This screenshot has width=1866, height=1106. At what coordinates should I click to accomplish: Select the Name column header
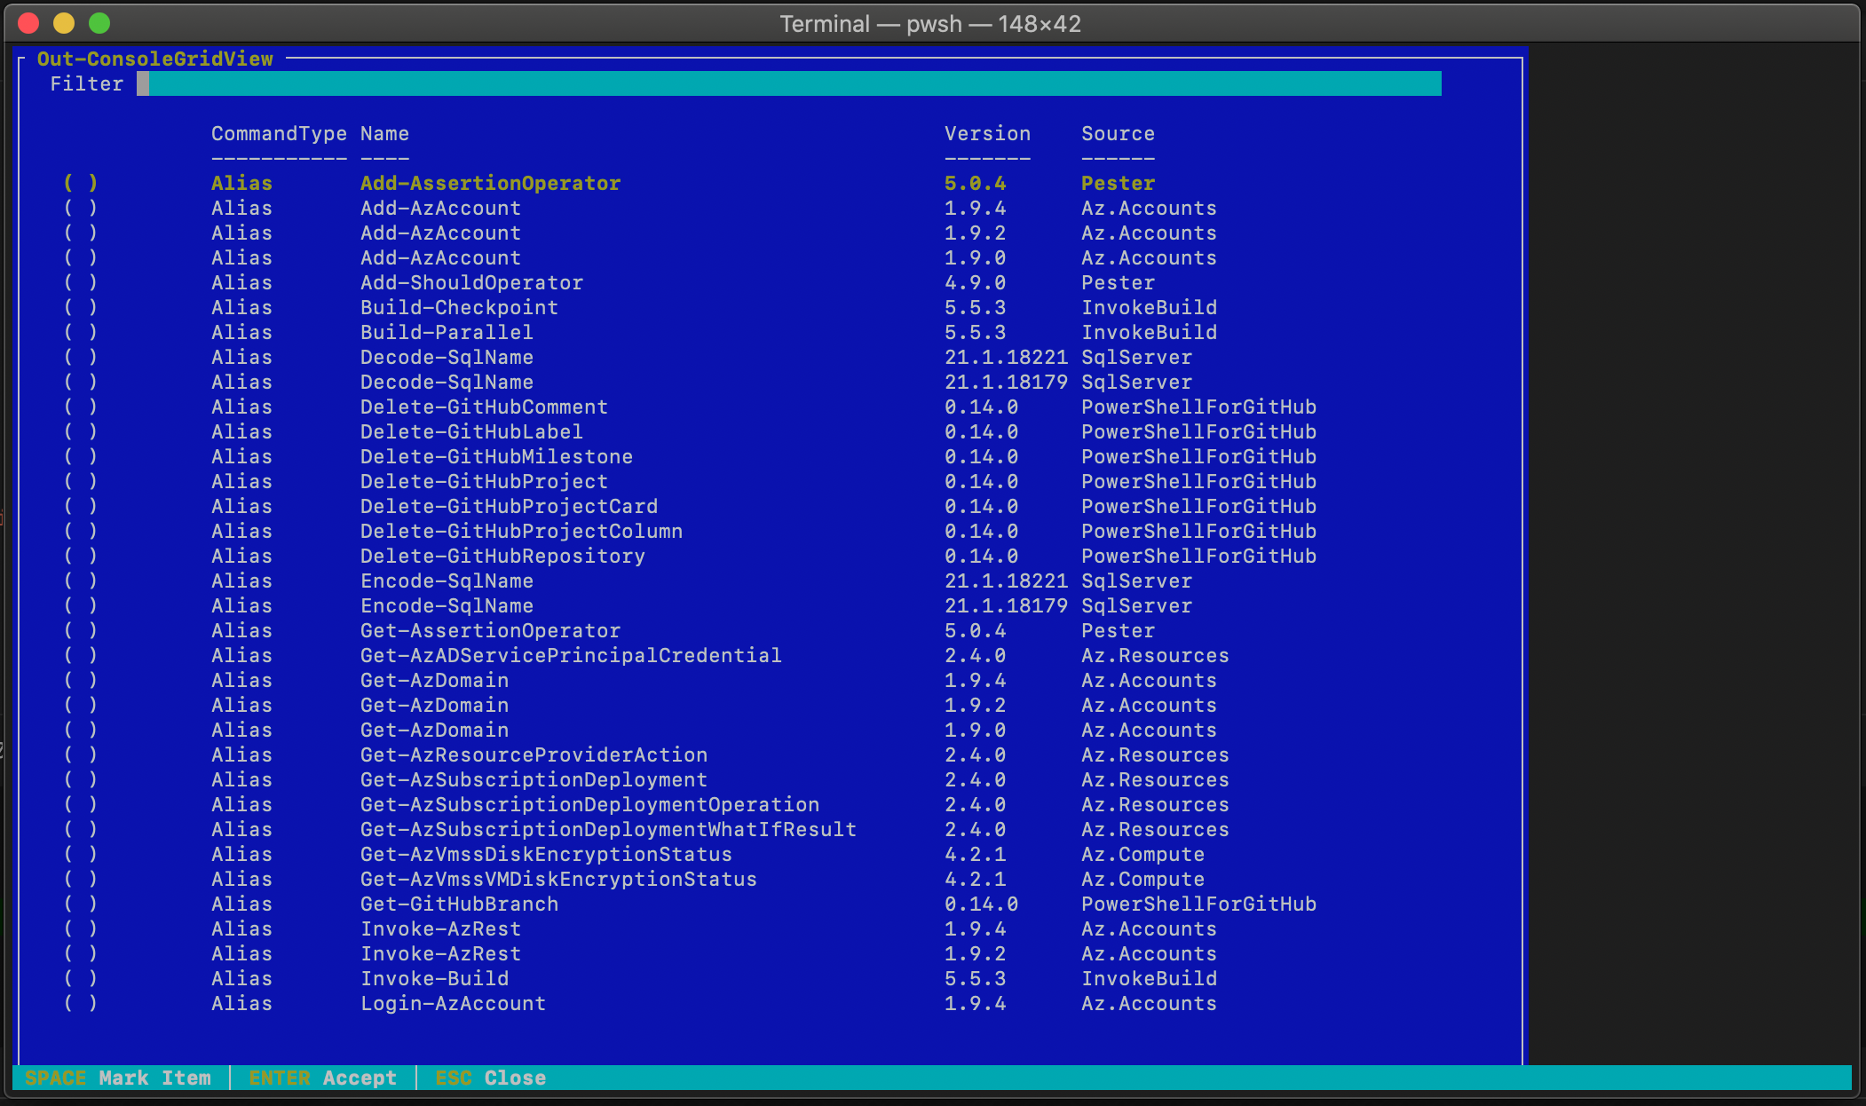pyautogui.click(x=384, y=133)
